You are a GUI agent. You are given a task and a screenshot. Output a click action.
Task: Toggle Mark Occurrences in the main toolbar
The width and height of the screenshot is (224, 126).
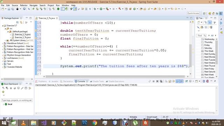[75, 9]
